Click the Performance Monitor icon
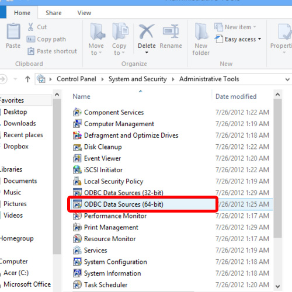Viewport: 292px width, 292px height. tap(77, 215)
